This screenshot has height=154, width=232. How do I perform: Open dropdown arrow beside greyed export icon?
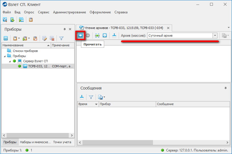(x=228, y=36)
